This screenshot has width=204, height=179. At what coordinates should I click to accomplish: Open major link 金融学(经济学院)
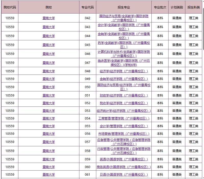coord(124,79)
